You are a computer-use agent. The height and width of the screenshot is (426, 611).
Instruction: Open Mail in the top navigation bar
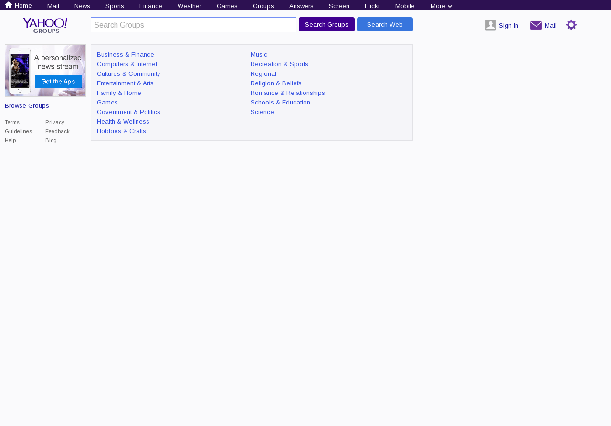(x=53, y=6)
